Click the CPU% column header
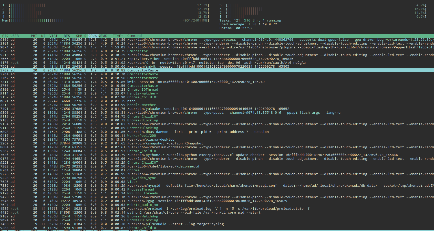This screenshot has height=231, width=434. point(92,36)
